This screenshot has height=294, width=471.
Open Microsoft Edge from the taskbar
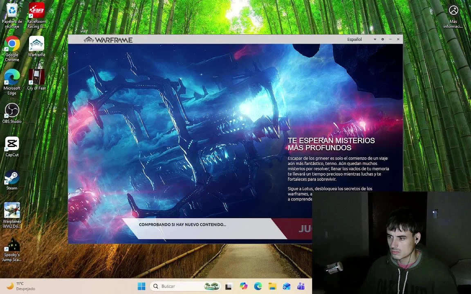tap(258, 286)
